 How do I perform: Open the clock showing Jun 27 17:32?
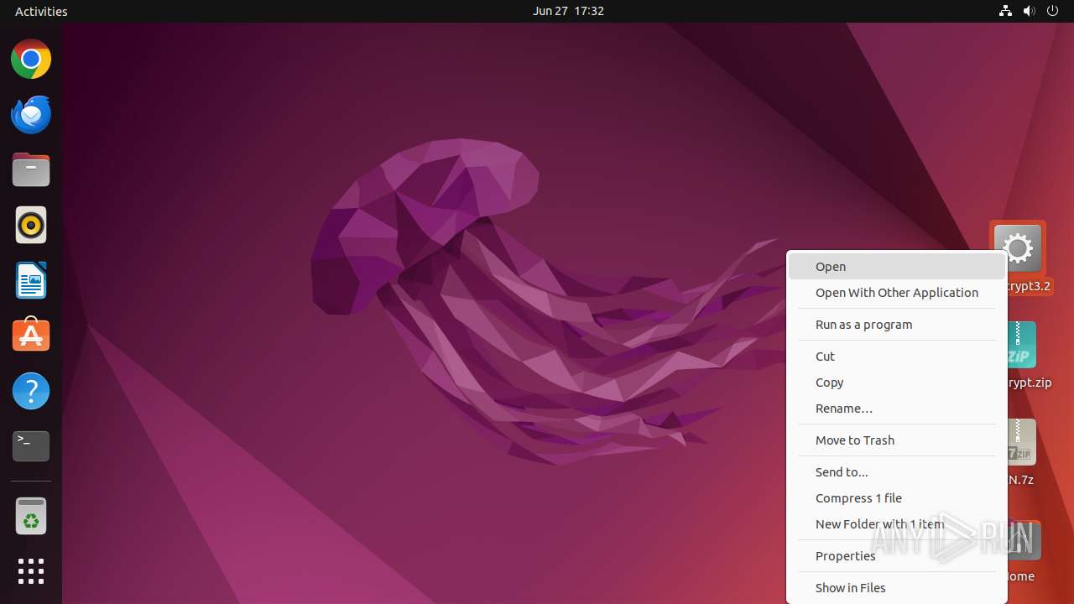[x=568, y=11]
